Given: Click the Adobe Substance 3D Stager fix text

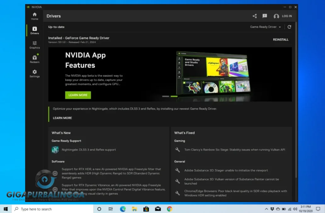Looking at the screenshot, I should tap(226, 170).
